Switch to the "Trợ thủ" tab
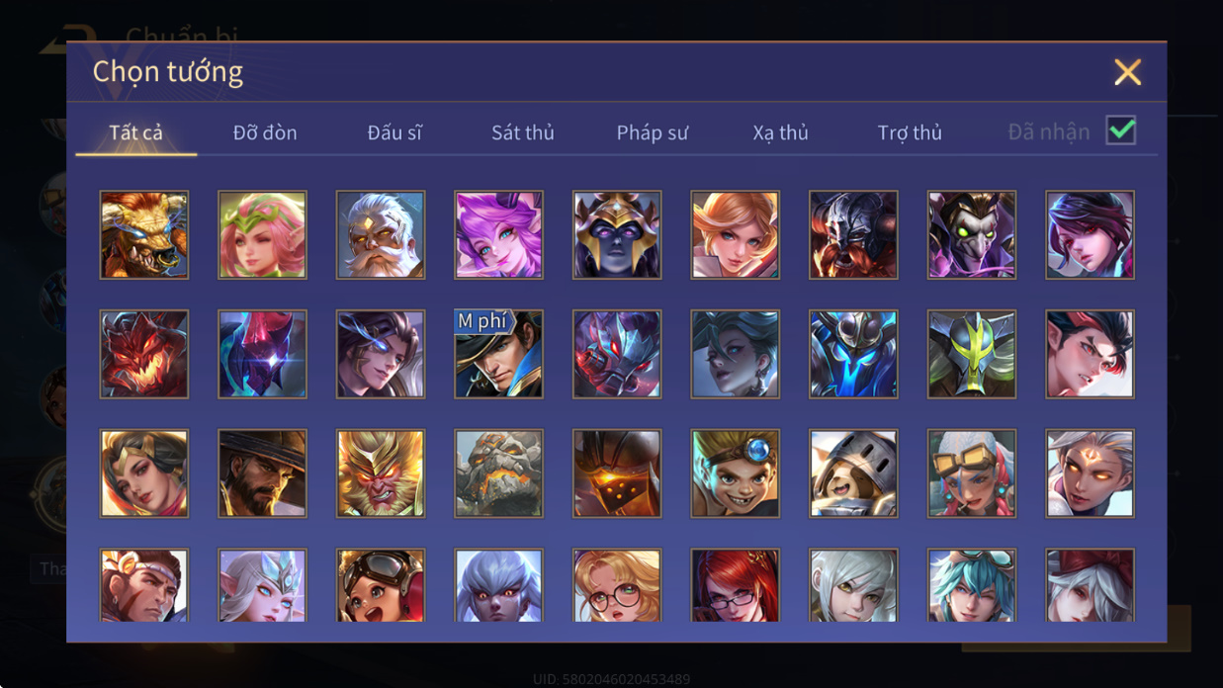Viewport: 1223px width, 688px height. click(x=910, y=132)
